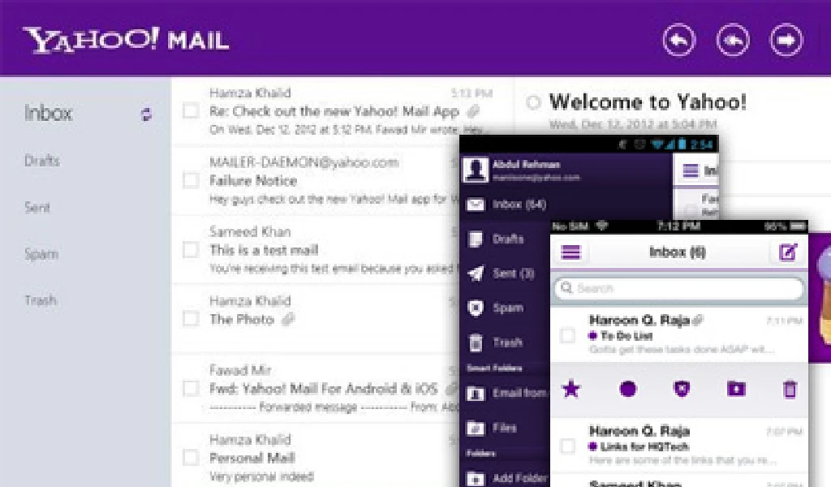This screenshot has width=831, height=487.
Task: Open the Failure Notice subject line
Action: point(253,181)
